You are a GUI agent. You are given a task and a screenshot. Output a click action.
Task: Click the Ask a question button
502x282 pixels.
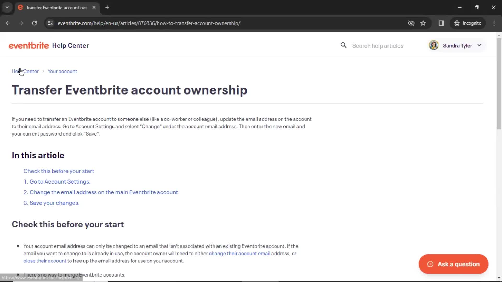tap(453, 264)
